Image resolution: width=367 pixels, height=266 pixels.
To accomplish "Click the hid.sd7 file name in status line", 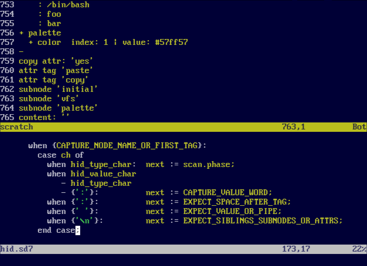I will pyautogui.click(x=16, y=249).
